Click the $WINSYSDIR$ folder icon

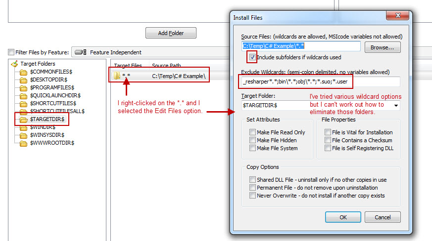pos(23,136)
